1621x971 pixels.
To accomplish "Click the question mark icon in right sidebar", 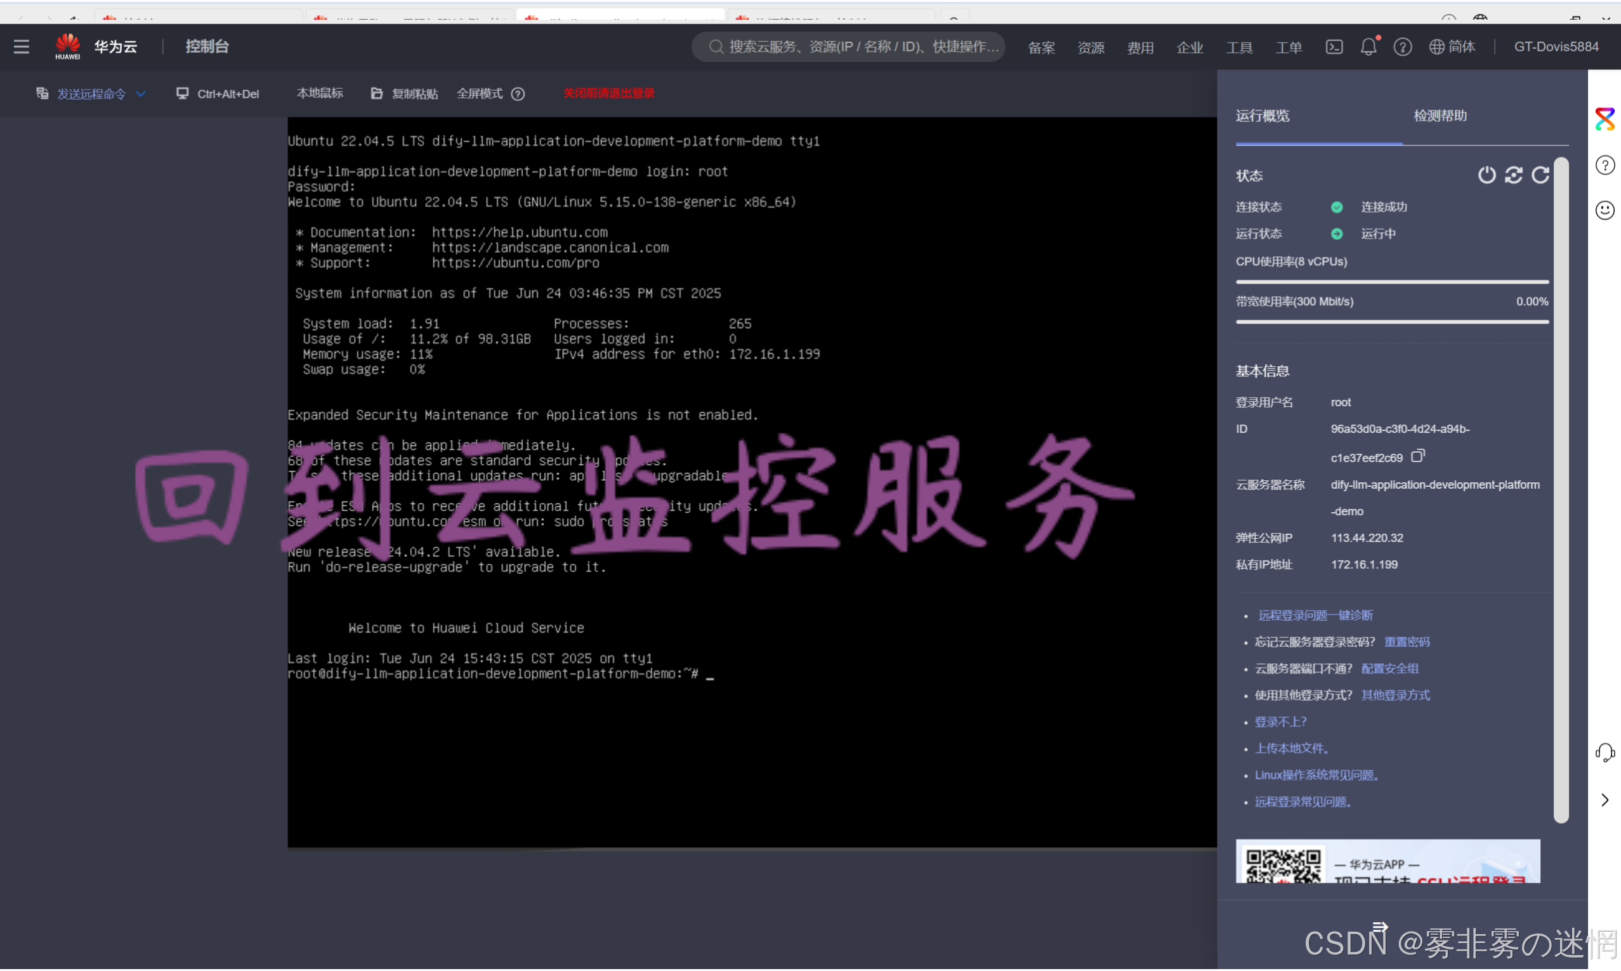I will point(1605,165).
